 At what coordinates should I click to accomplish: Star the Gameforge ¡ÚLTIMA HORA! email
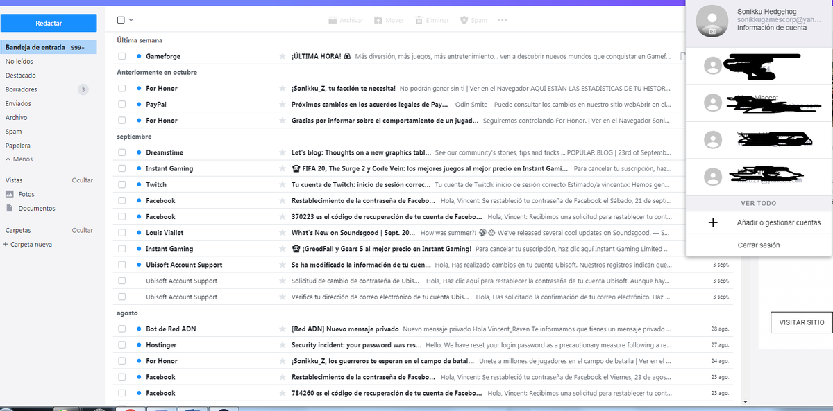point(282,56)
